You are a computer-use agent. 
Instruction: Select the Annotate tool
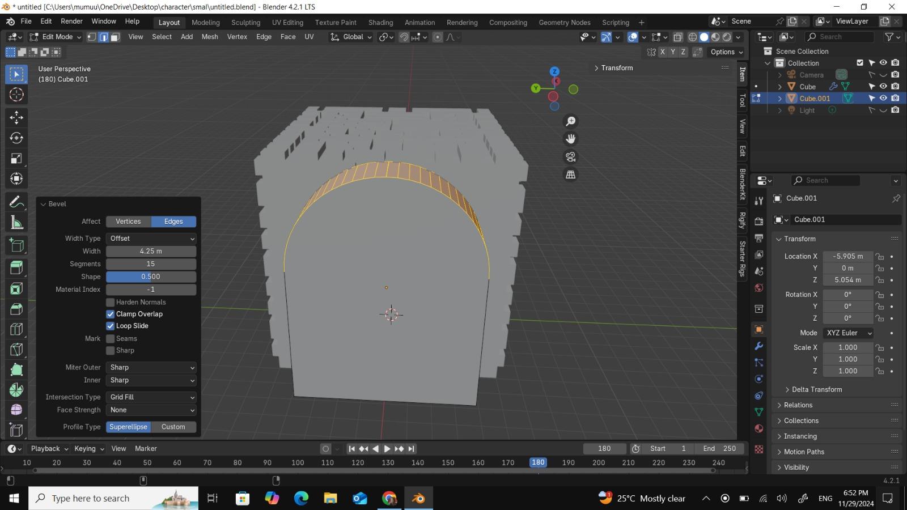tap(16, 202)
